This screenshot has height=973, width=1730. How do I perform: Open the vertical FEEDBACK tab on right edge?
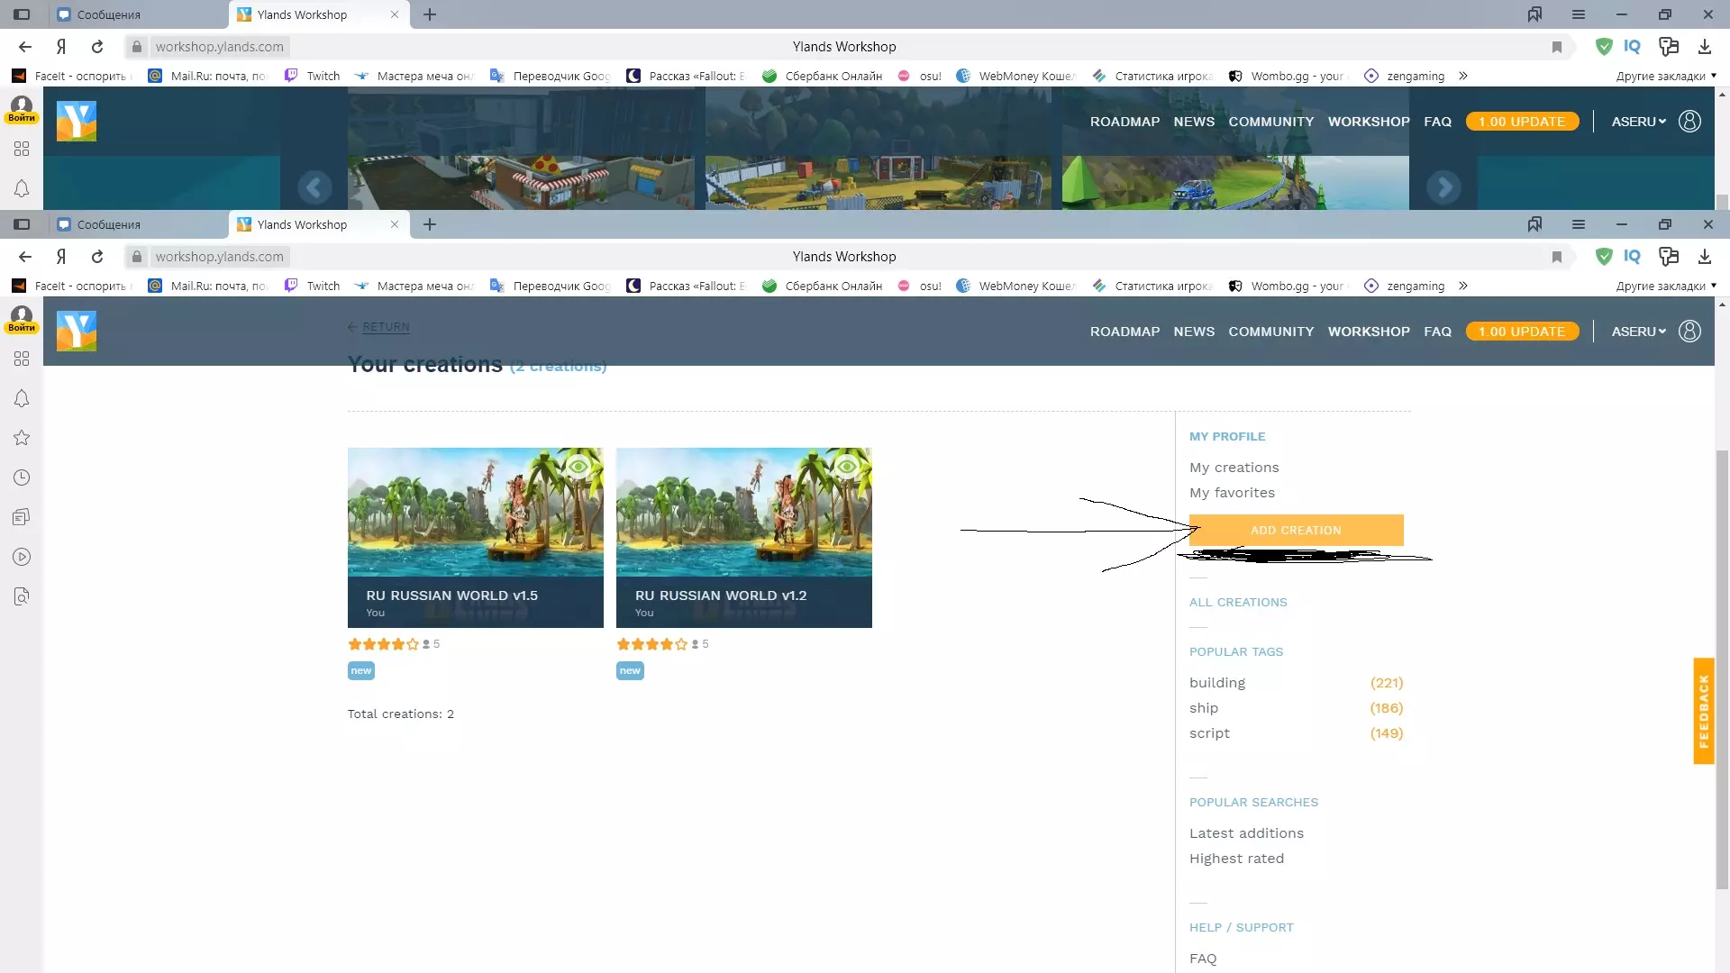point(1703,711)
